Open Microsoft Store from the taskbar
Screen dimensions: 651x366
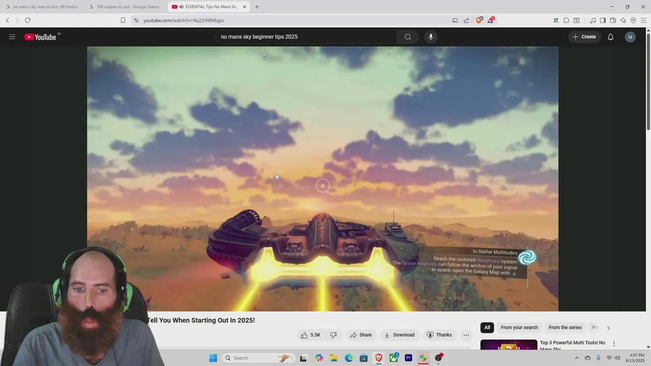[x=364, y=358]
